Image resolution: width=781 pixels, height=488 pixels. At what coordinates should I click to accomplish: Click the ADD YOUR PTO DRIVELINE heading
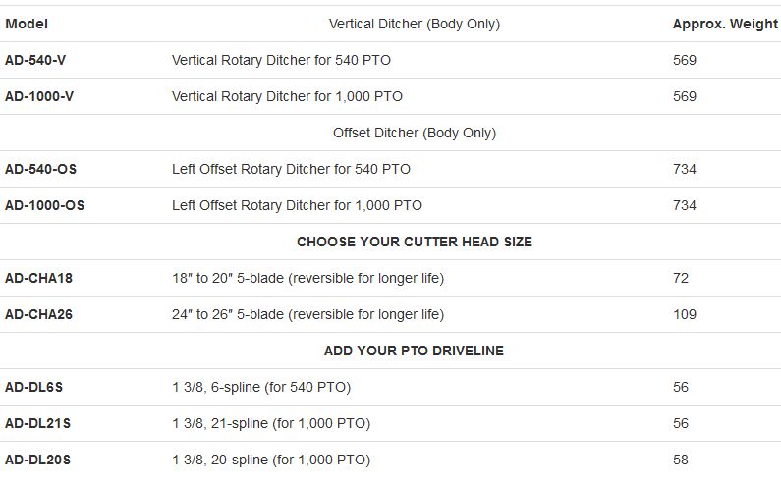415,351
